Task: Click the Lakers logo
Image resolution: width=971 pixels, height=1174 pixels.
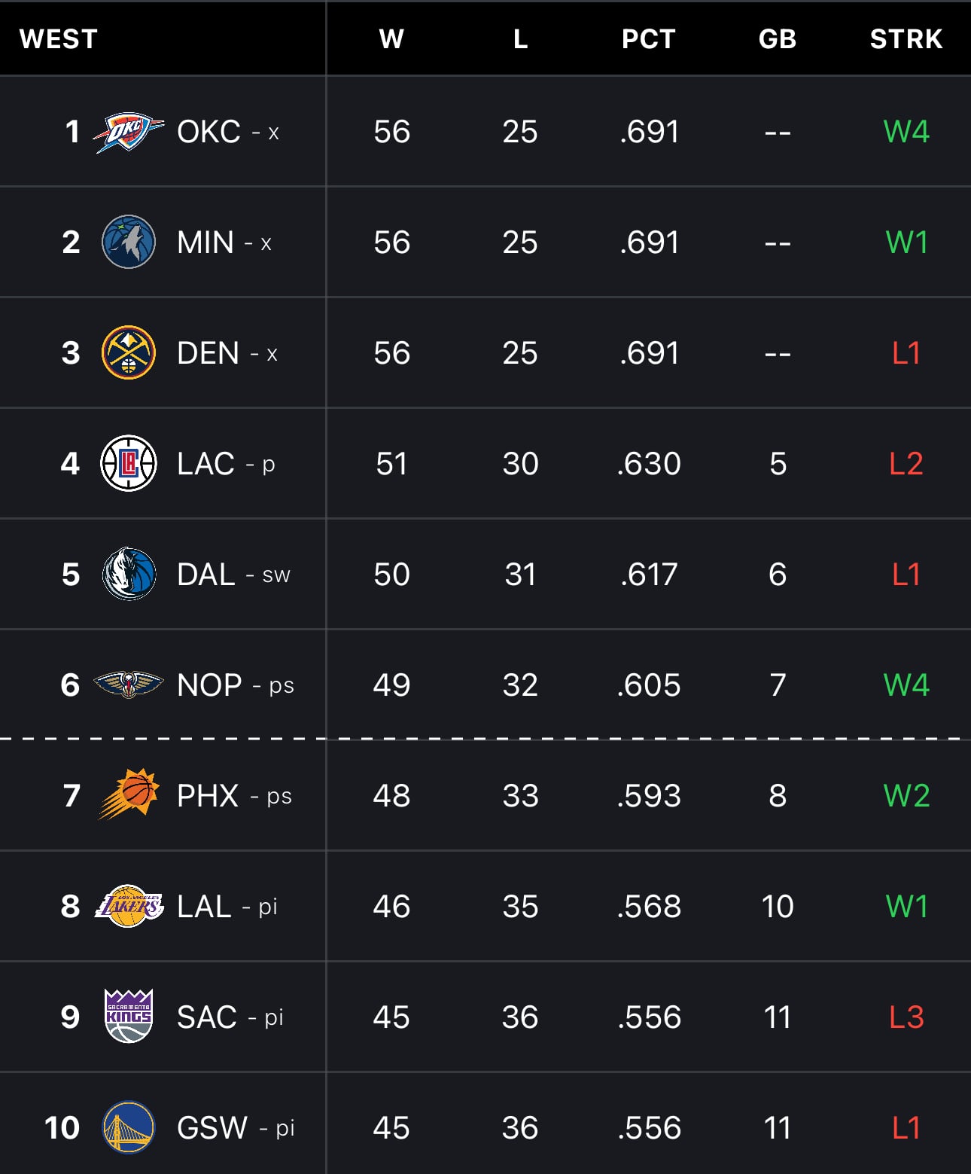Action: point(129,906)
